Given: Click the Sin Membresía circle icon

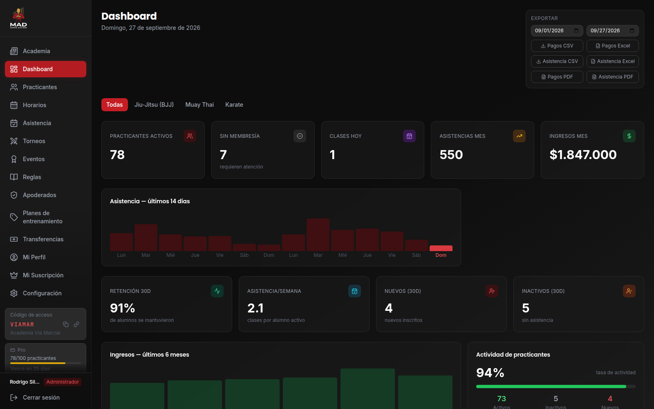Looking at the screenshot, I should point(300,136).
